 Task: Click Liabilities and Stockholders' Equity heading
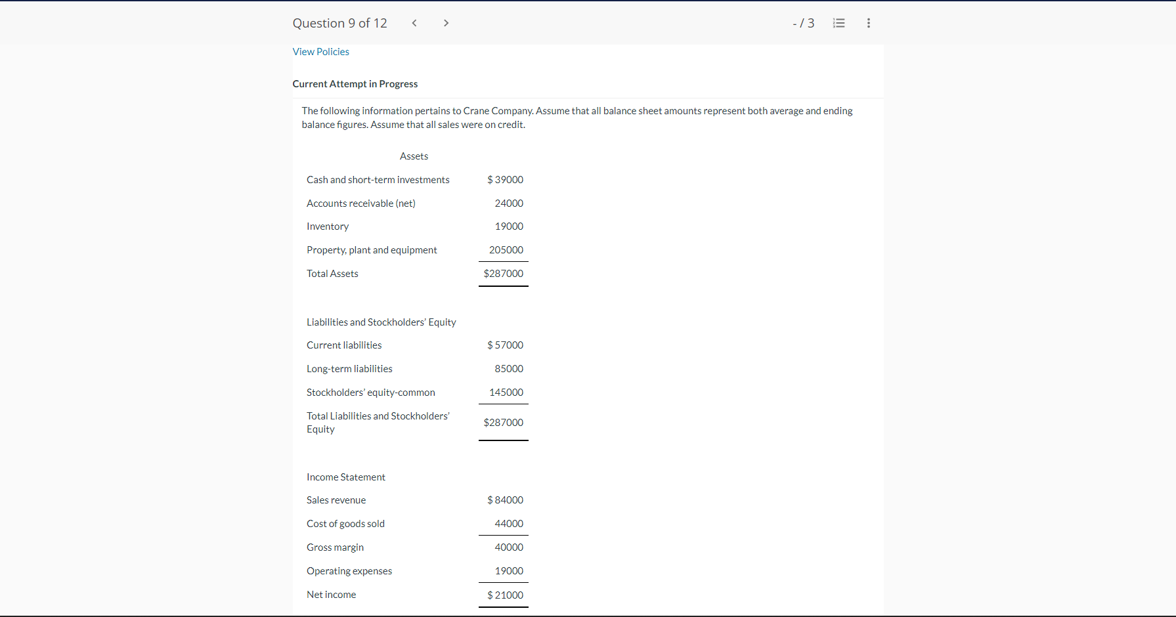click(x=381, y=322)
